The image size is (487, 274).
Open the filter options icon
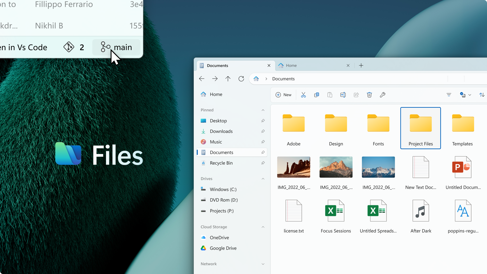(x=449, y=95)
